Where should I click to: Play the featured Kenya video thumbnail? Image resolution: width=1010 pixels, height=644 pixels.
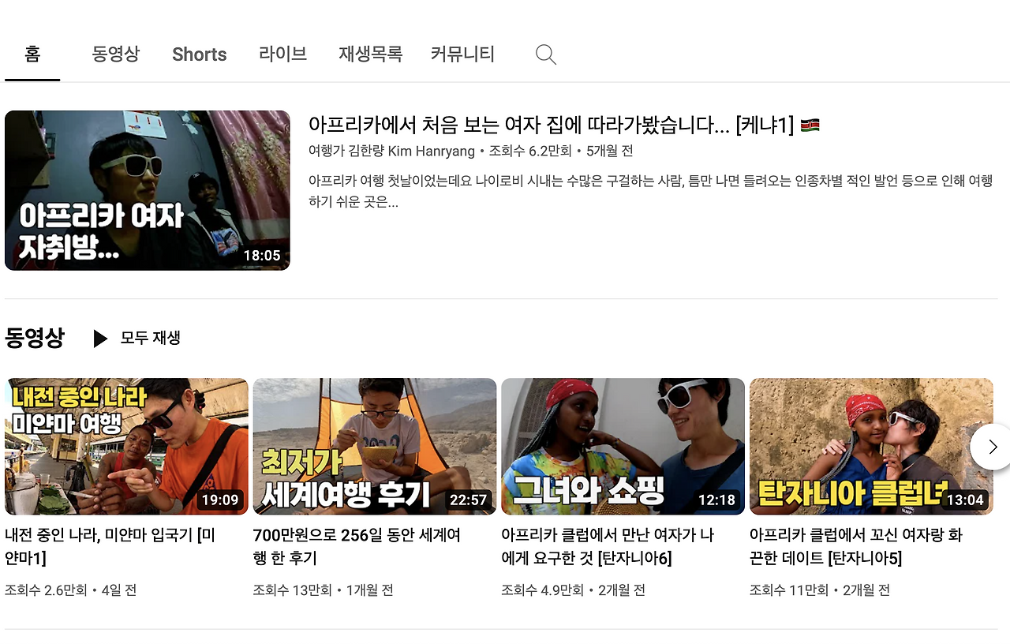point(147,189)
